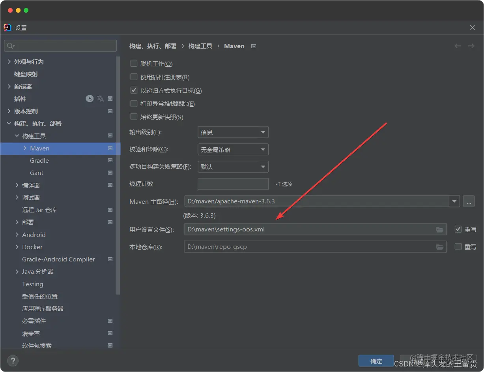Click the project-level icon on 版本控制 row

110,111
